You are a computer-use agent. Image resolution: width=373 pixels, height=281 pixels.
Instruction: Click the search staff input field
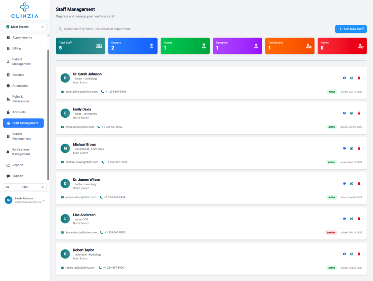coord(99,29)
